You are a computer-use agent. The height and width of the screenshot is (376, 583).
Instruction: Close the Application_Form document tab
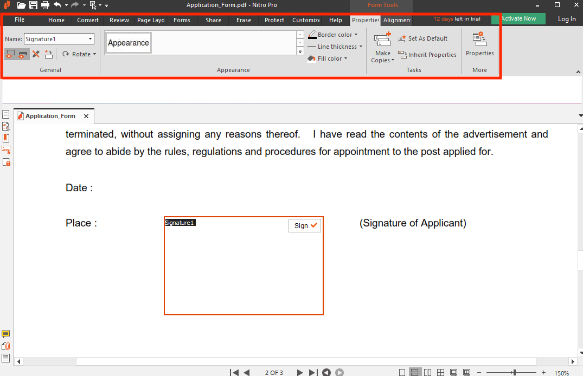coord(86,116)
